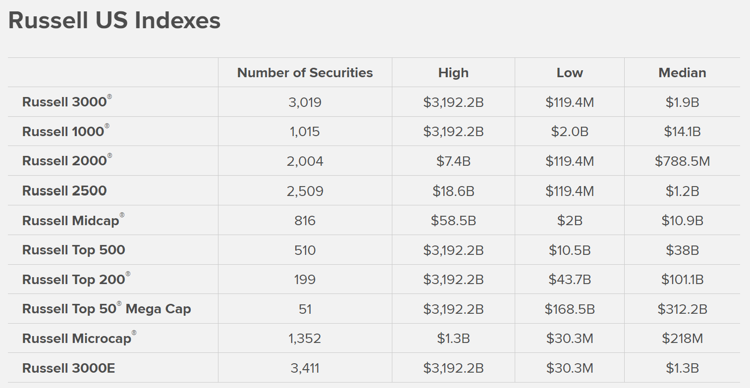
Task: Select the $58.5B high value for Midcap
Action: click(453, 220)
